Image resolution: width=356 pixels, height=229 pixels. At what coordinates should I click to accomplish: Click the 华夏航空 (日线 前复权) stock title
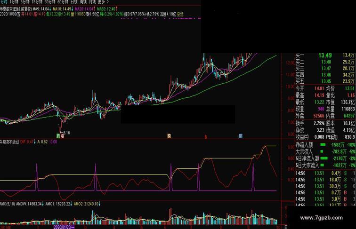coord(16,9)
